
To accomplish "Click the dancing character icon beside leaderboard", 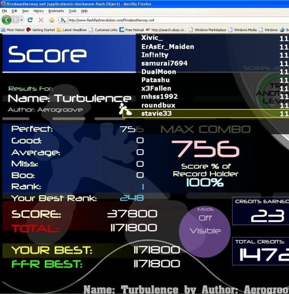I will pos(123,109).
